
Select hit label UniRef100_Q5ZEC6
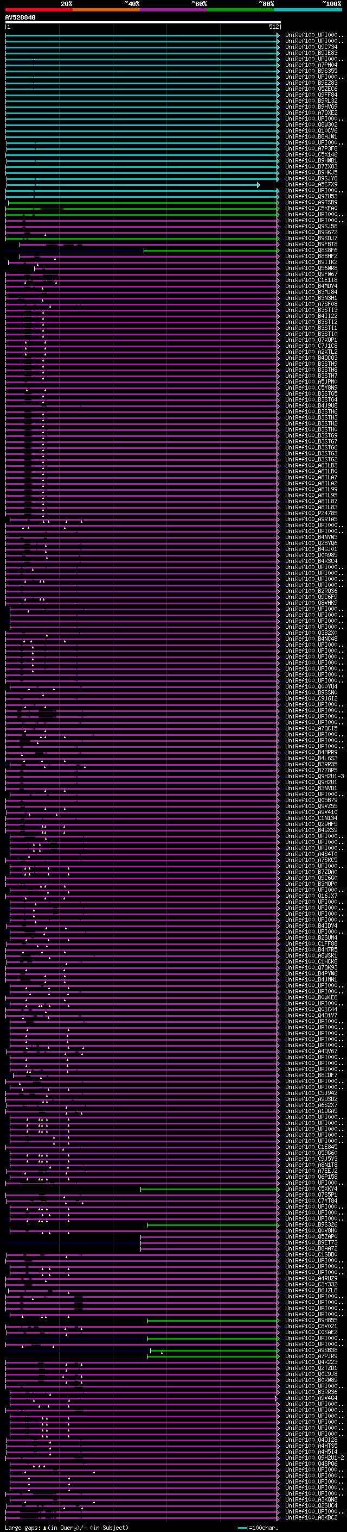click(311, 89)
